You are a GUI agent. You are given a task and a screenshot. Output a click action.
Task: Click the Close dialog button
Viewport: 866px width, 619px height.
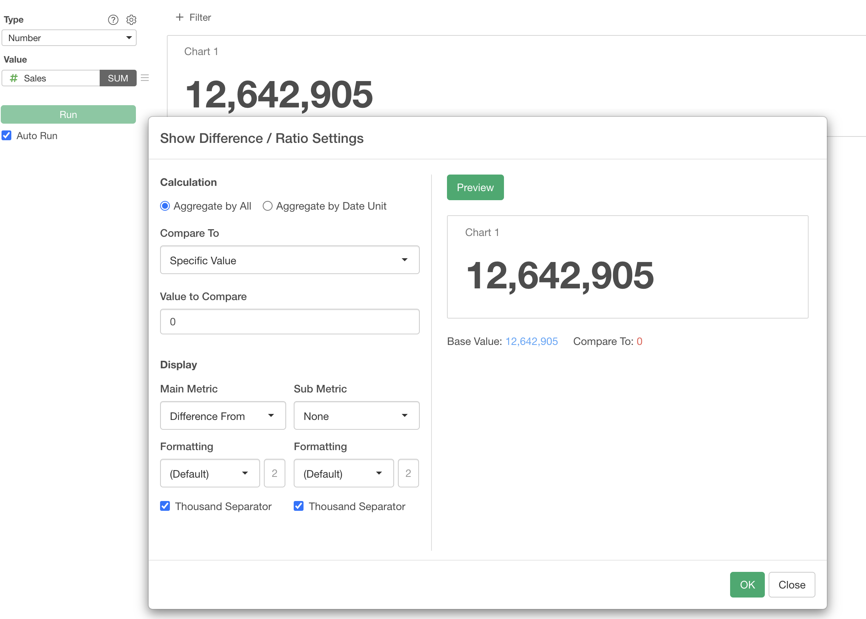click(x=791, y=584)
